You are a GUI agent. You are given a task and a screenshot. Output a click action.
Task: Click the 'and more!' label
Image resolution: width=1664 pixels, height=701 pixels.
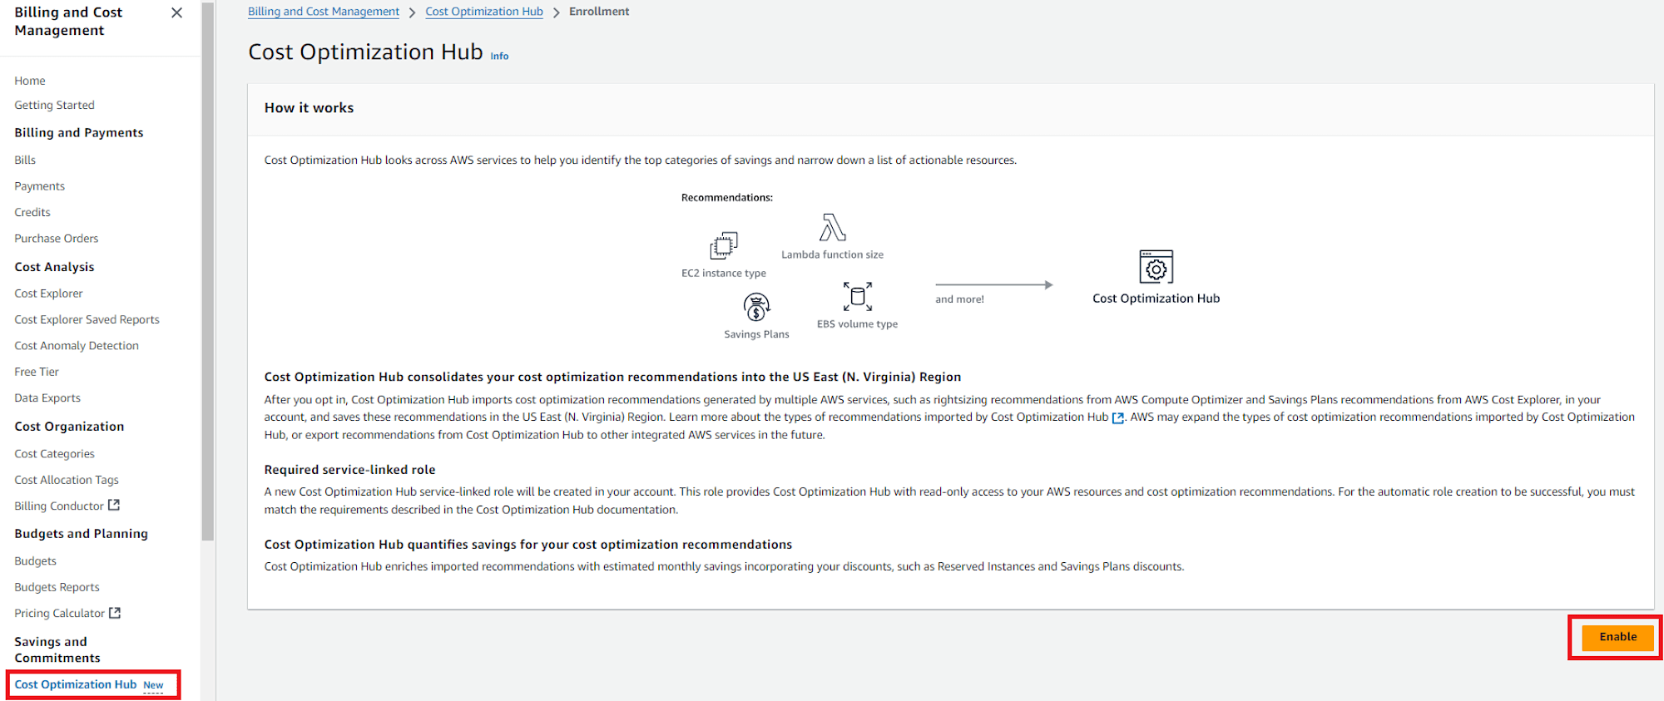959,299
